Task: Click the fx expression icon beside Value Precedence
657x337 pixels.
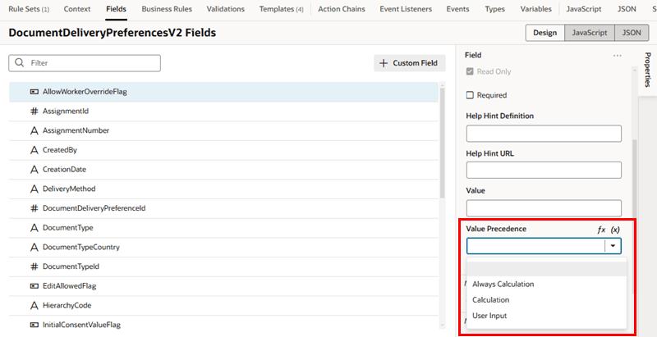Action: point(601,230)
